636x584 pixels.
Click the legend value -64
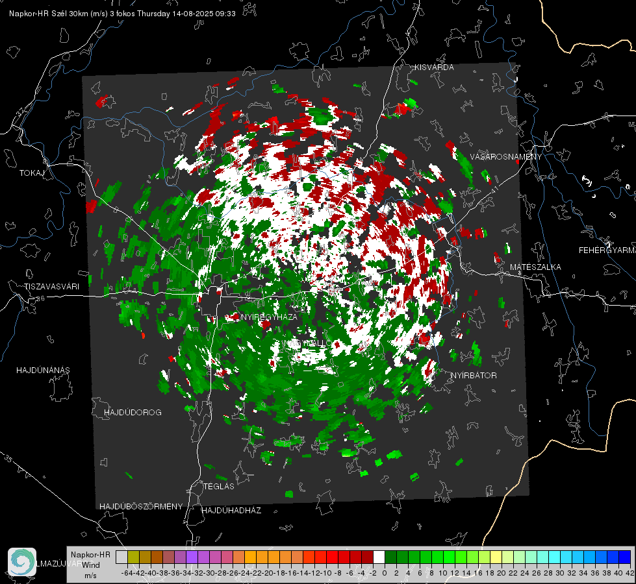point(127,573)
